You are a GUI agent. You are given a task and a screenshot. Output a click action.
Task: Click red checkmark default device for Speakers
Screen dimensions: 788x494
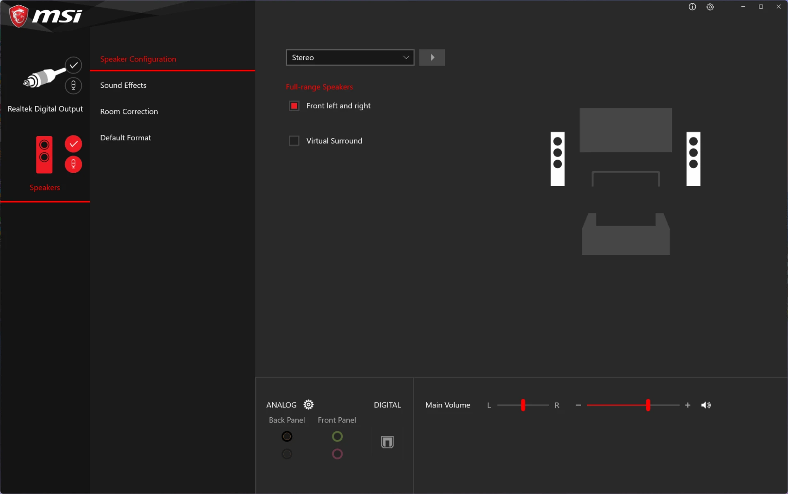pos(73,144)
